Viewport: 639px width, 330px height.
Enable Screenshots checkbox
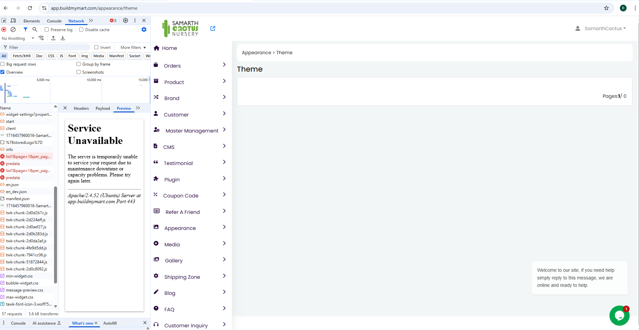[79, 72]
